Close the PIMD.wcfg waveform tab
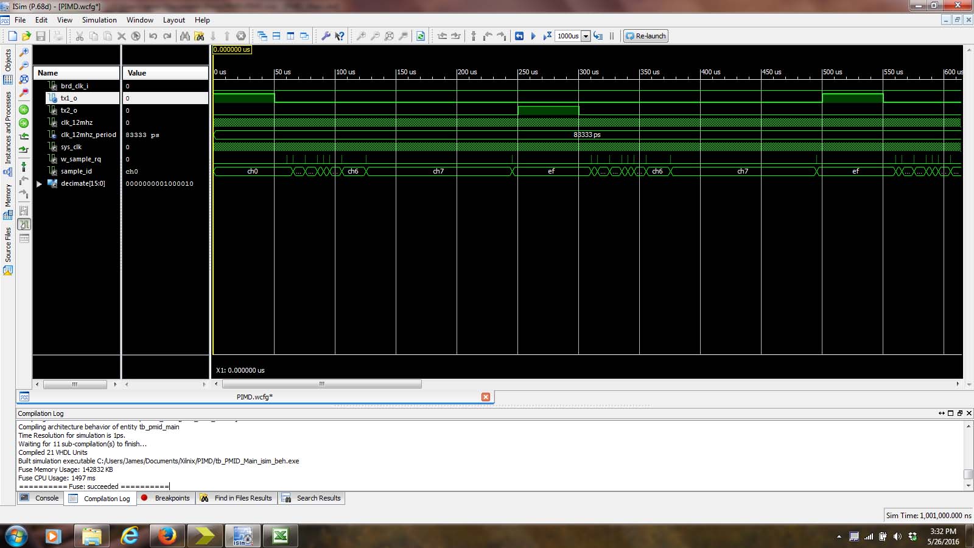The width and height of the screenshot is (974, 548). click(485, 397)
